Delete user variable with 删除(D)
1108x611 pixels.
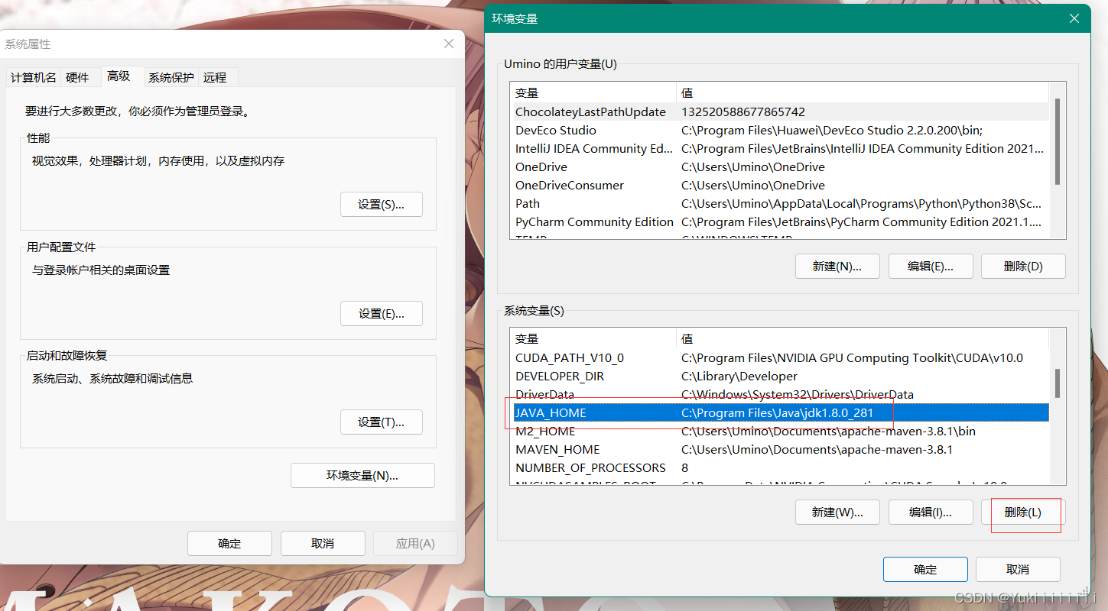click(x=1023, y=267)
